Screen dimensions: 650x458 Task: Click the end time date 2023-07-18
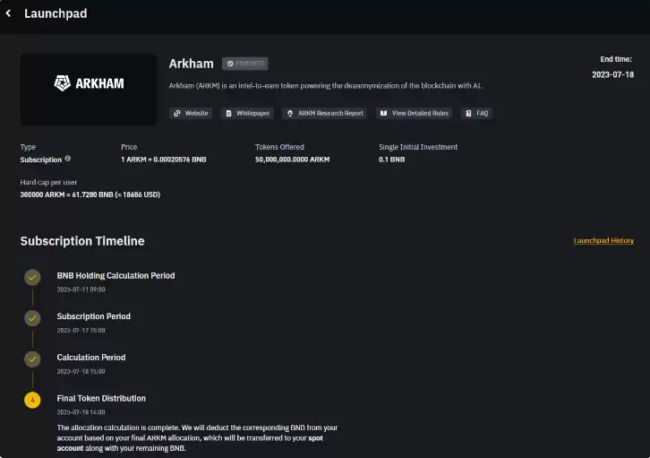(x=612, y=75)
